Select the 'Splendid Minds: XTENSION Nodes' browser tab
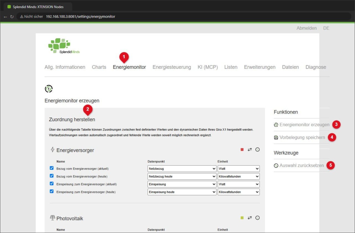355x233 pixels. tap(38, 7)
